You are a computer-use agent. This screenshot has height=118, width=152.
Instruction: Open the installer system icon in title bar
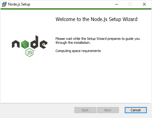pyautogui.click(x=4, y=4)
